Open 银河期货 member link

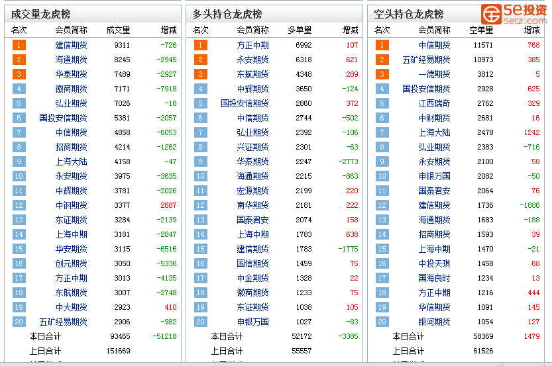point(435,322)
